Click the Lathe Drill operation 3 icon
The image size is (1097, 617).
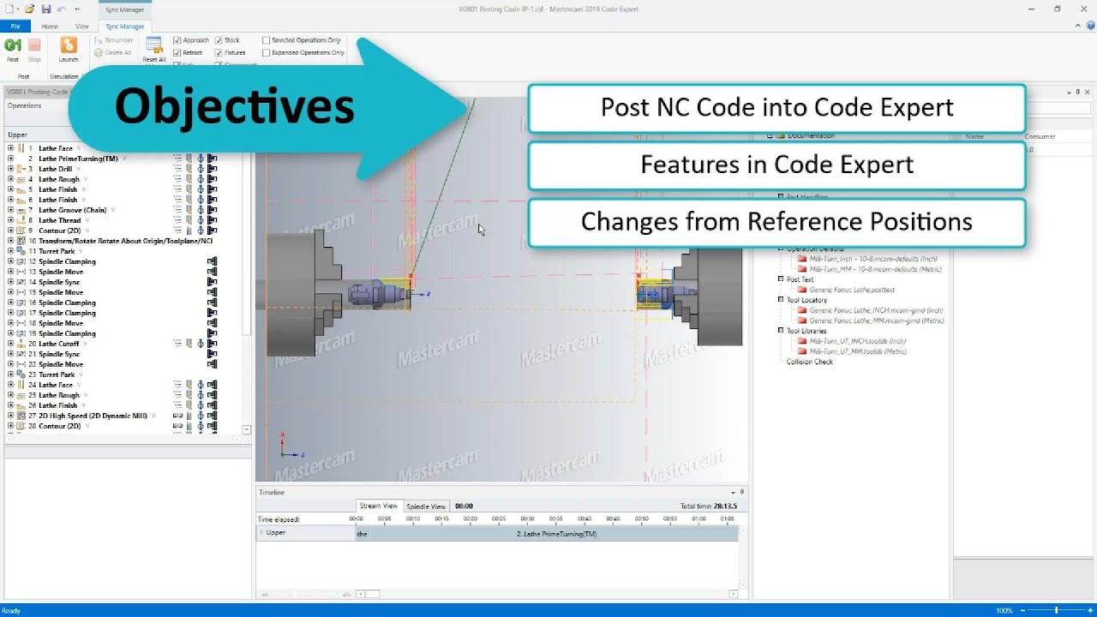21,169
